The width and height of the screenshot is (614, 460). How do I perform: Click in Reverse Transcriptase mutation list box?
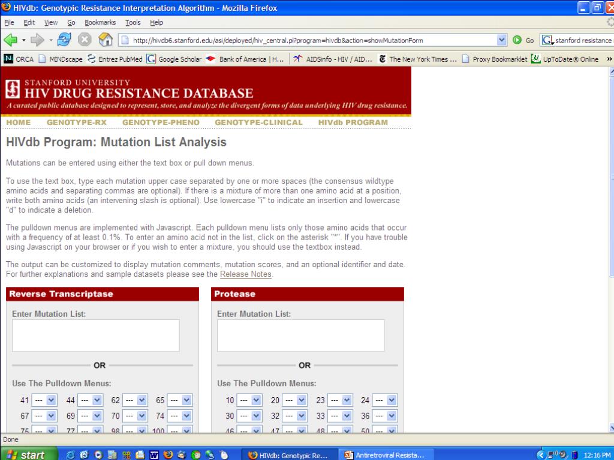(95, 335)
